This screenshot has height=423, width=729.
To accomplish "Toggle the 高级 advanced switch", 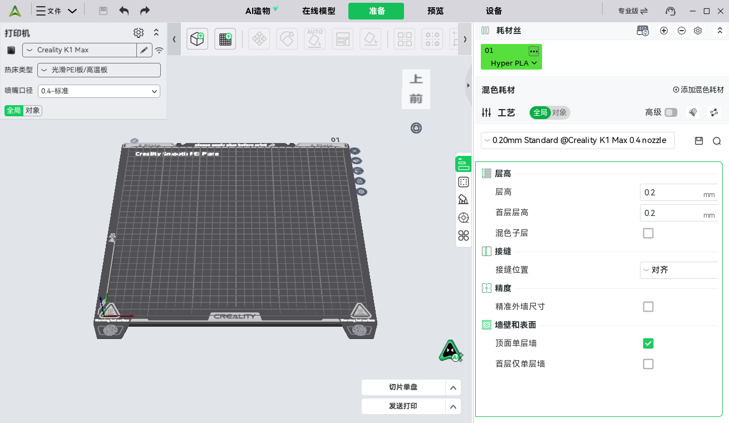I will [671, 112].
